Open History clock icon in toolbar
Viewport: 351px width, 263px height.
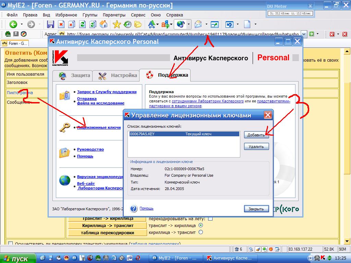(128, 24)
